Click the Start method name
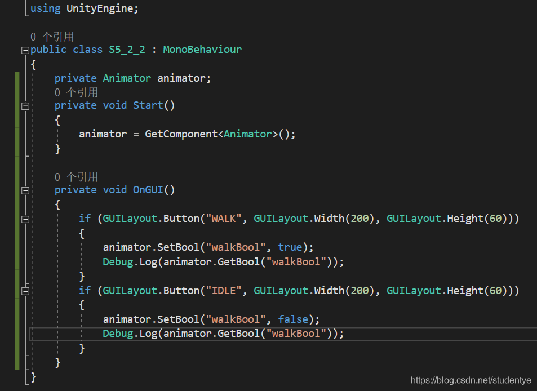The height and width of the screenshot is (391, 537). tap(148, 105)
